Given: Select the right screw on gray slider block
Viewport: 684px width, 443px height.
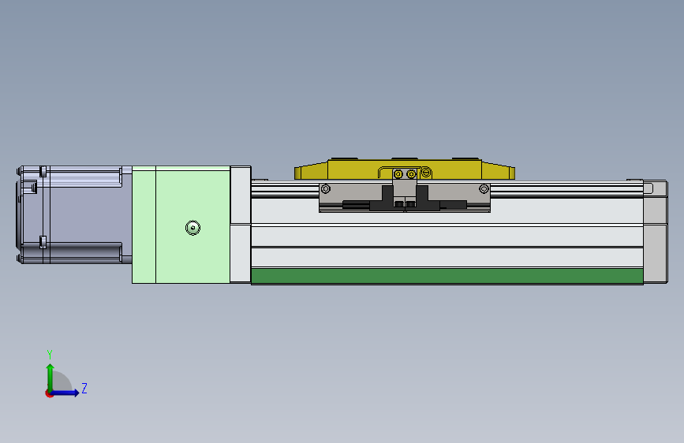Looking at the screenshot, I should tap(484, 189).
